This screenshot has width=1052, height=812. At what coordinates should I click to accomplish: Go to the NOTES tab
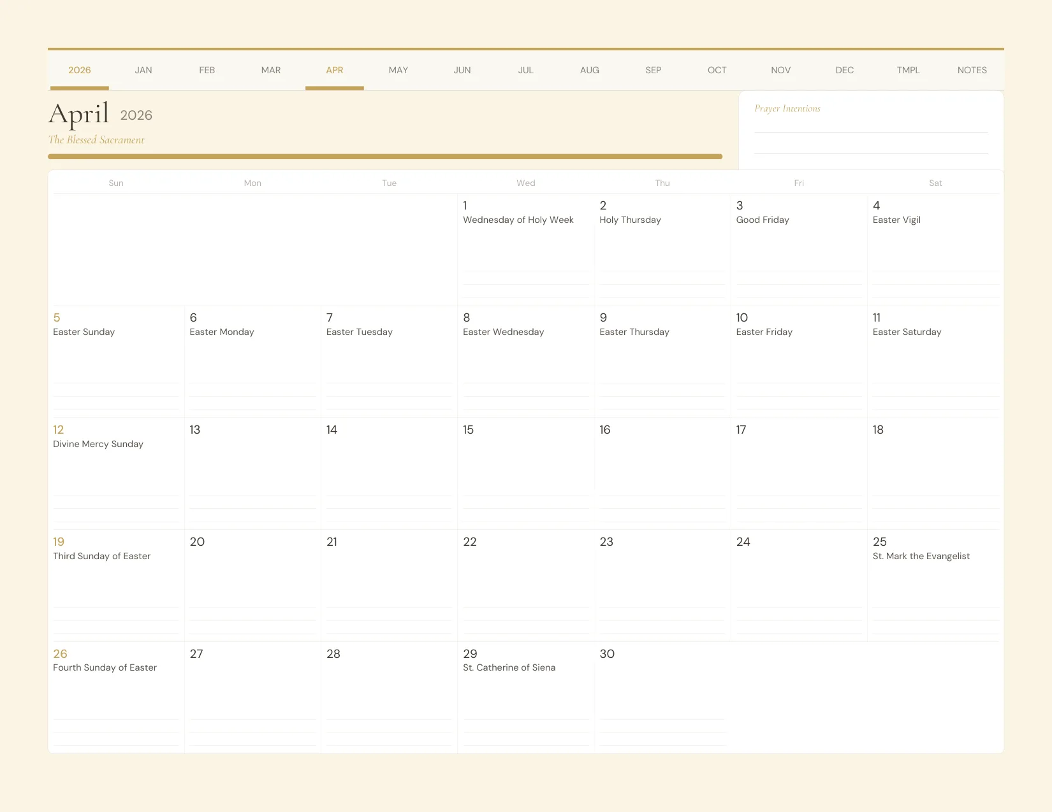tap(971, 70)
